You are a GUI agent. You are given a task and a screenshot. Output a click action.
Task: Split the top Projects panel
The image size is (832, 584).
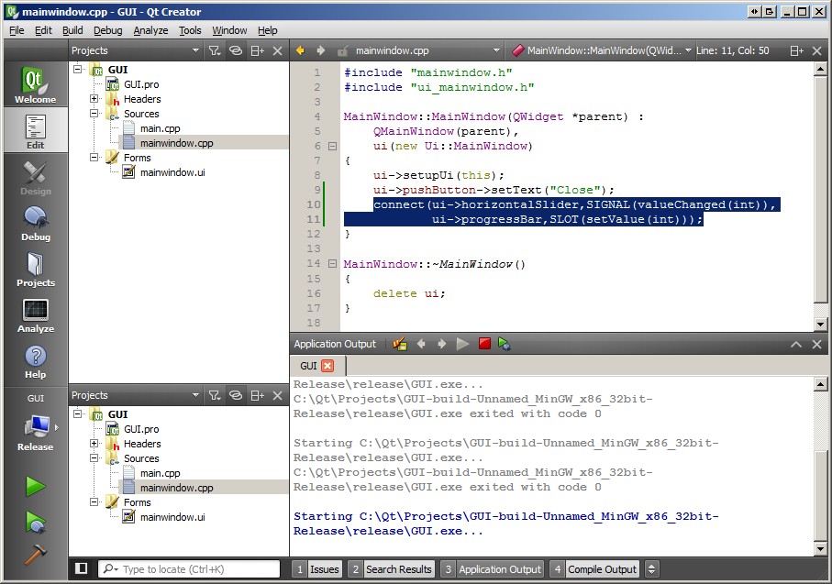coord(258,50)
